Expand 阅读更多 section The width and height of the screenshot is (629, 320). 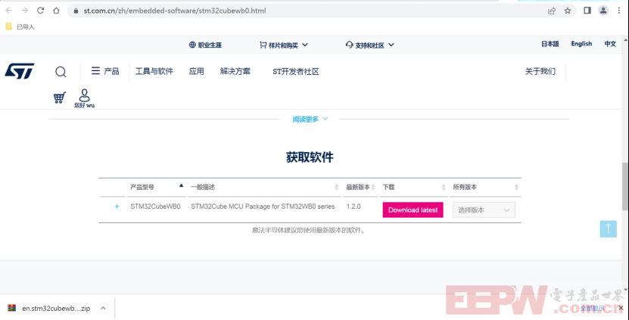click(x=310, y=119)
